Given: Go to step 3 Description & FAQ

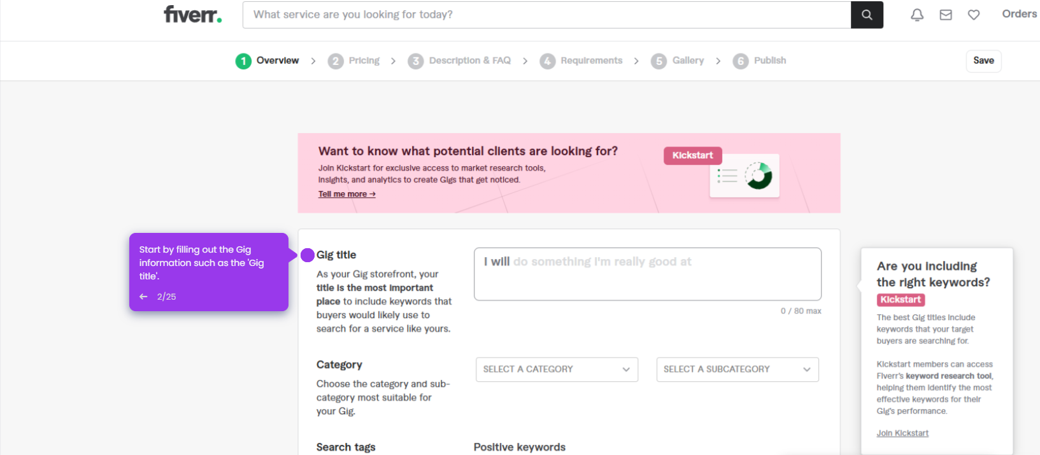Looking at the screenshot, I should 459,60.
